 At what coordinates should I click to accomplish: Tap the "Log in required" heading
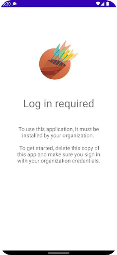click(x=59, y=104)
